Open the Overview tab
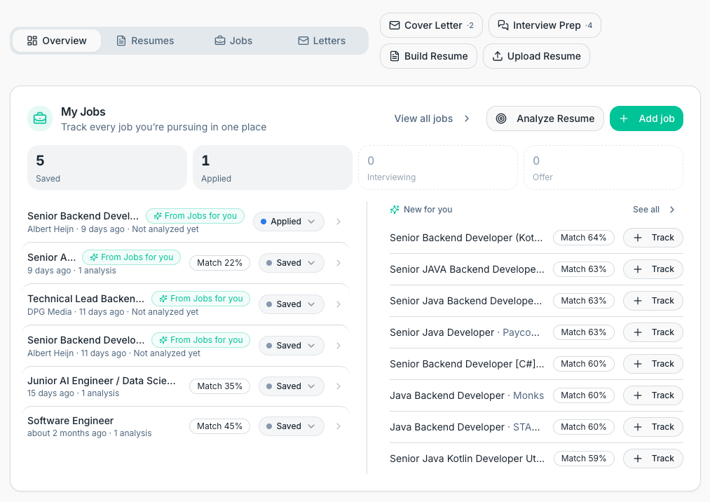Screen dimensions: 710x502 click(57, 41)
